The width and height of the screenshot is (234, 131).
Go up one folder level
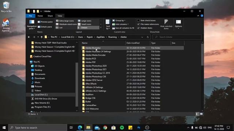tap(42, 37)
